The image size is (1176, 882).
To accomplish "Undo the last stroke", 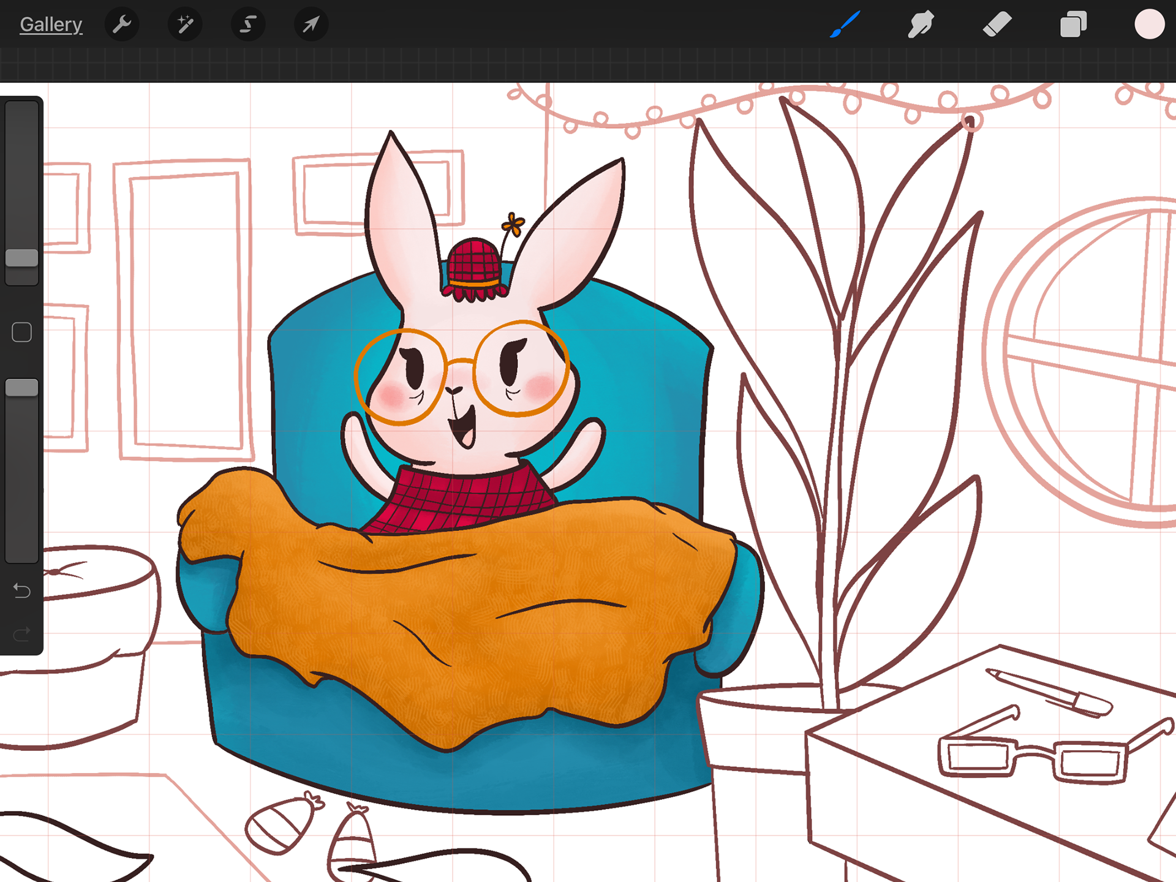I will click(21, 590).
